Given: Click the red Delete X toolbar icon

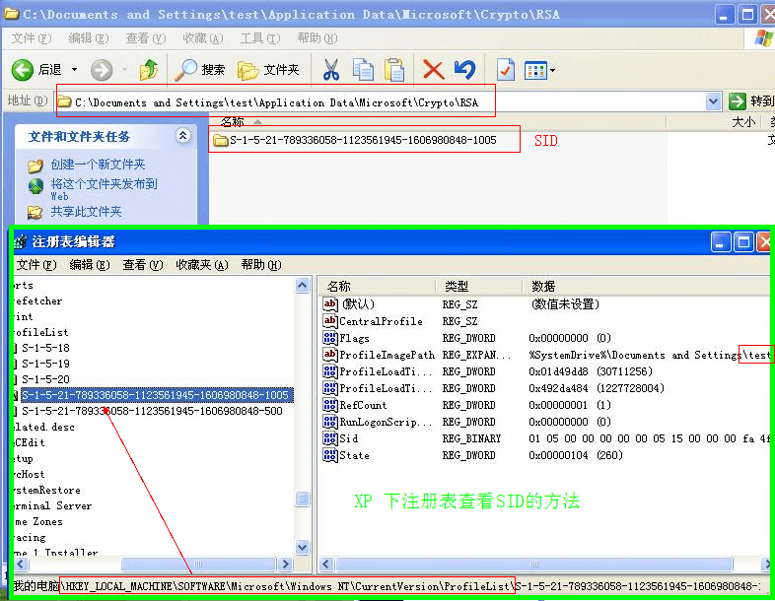Looking at the screenshot, I should point(433,70).
